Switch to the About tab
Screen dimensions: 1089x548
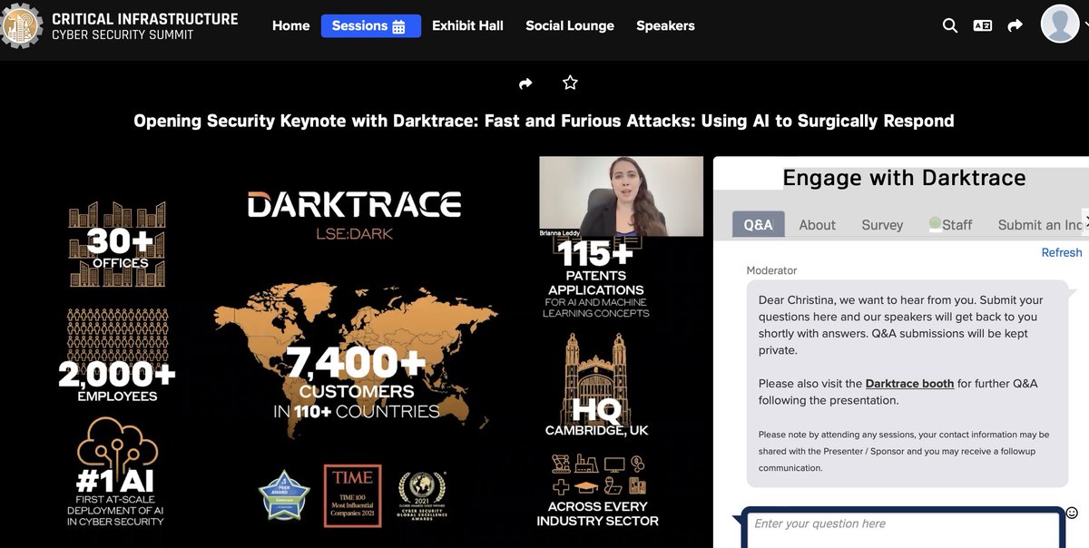817,225
